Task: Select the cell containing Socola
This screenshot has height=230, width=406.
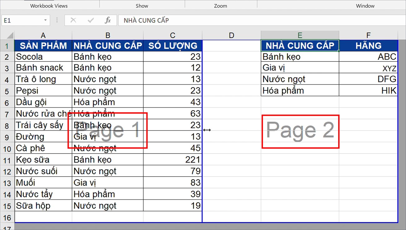Action: [x=43, y=56]
